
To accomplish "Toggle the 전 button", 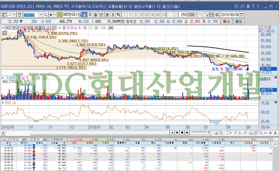I will click(x=20, y=15).
